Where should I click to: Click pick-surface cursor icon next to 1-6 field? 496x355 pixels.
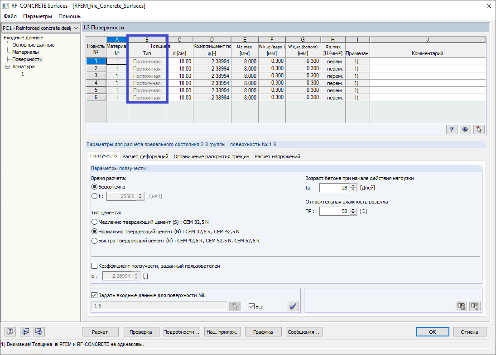235,306
